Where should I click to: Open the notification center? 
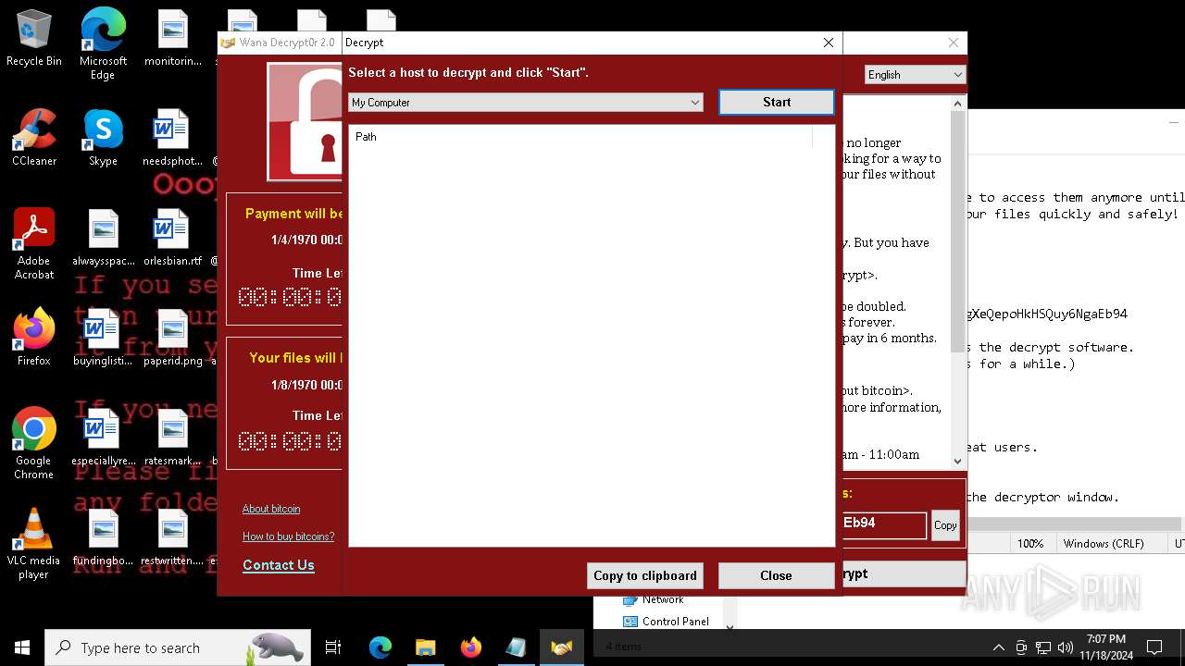[1154, 647]
